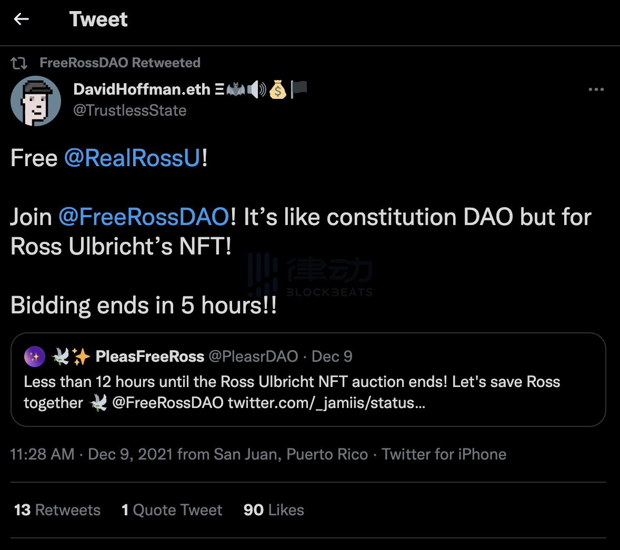This screenshot has height=550, width=620.
Task: Click the FreeRossDAO Retweeted label
Action: [x=120, y=63]
